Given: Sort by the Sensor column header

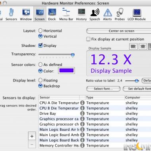Looking at the screenshot, I should pos(59,97).
